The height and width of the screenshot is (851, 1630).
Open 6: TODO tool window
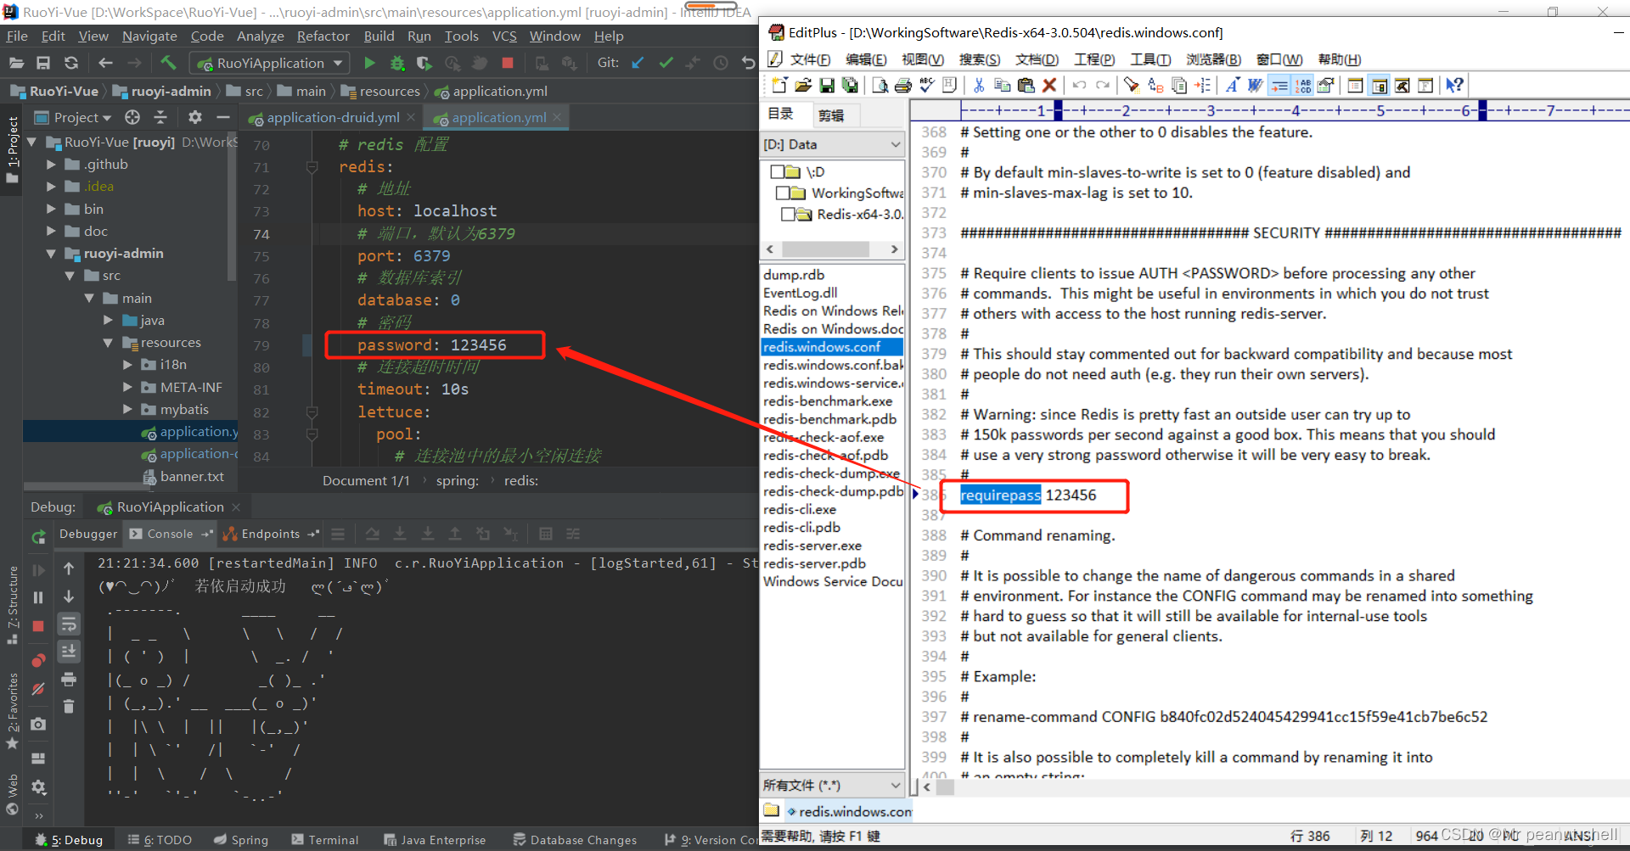tap(160, 840)
